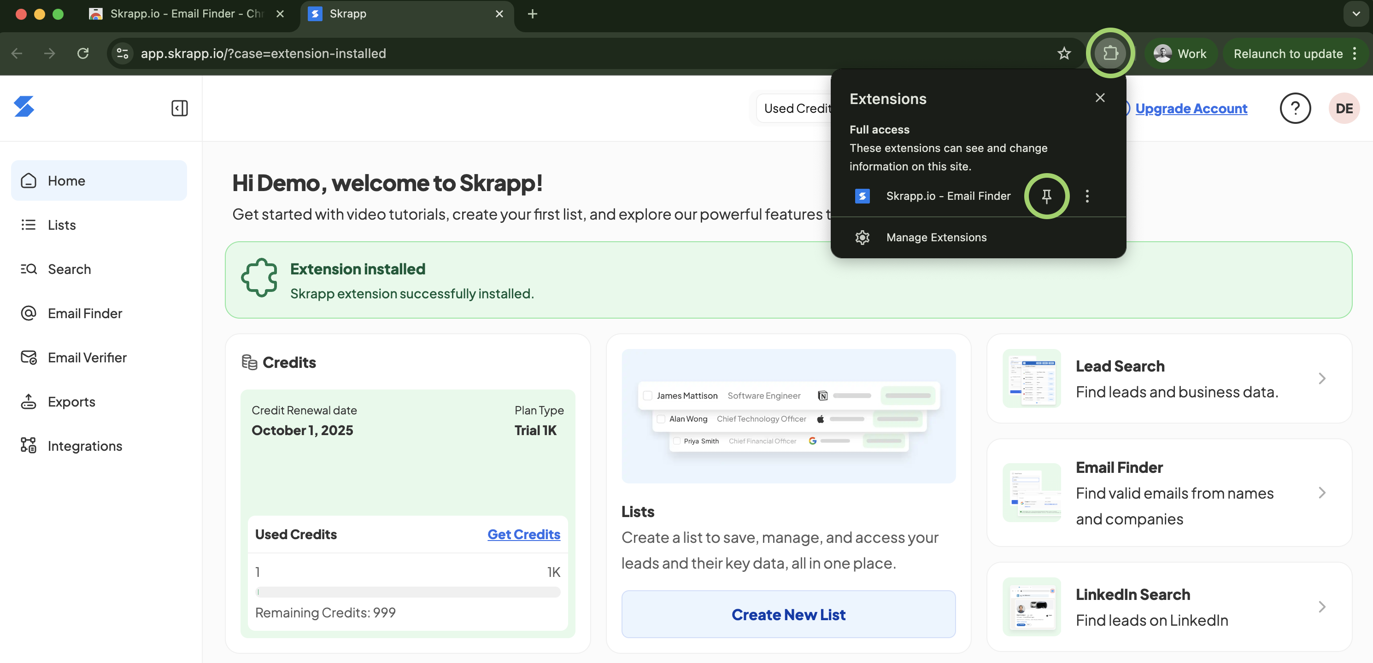1373x663 pixels.
Task: Open the Chrome Extensions puzzle icon
Action: click(x=1110, y=53)
